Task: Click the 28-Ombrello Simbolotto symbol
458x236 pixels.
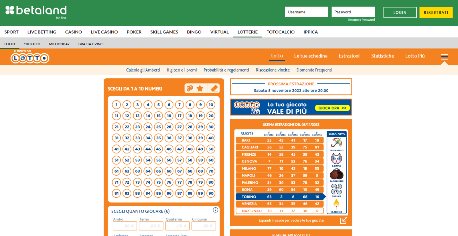Action: (x=337, y=144)
